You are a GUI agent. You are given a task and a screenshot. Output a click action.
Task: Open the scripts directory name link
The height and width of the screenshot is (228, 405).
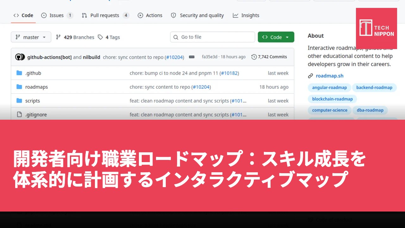33,101
